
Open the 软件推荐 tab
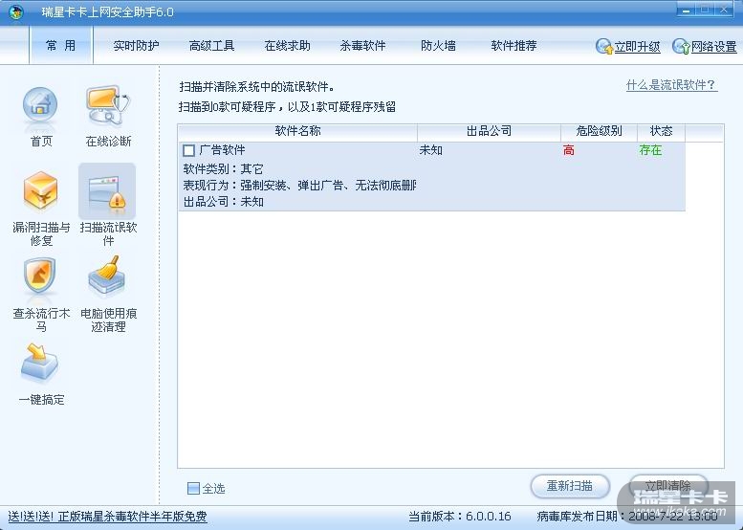(514, 46)
